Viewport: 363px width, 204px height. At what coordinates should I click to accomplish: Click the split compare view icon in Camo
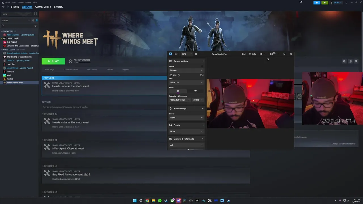(x=196, y=54)
